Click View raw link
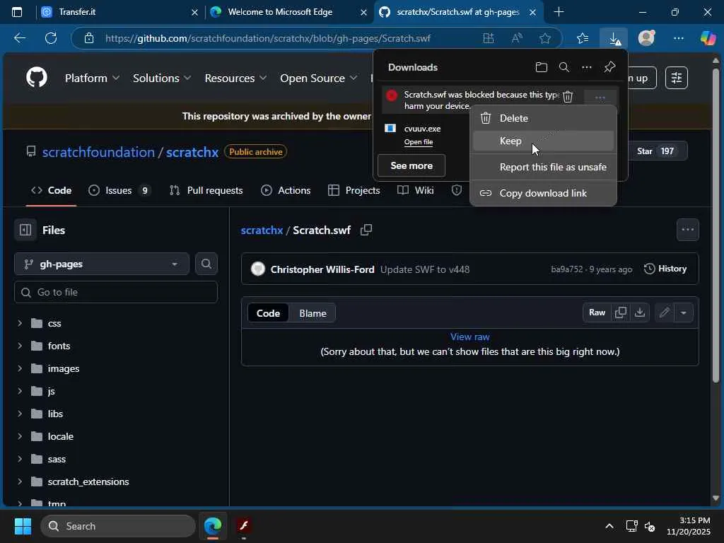724x543 pixels. (x=469, y=337)
